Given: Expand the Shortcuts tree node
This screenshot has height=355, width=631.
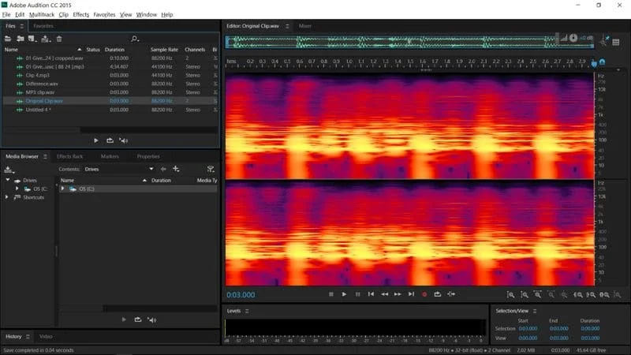Looking at the screenshot, I should click(x=6, y=197).
